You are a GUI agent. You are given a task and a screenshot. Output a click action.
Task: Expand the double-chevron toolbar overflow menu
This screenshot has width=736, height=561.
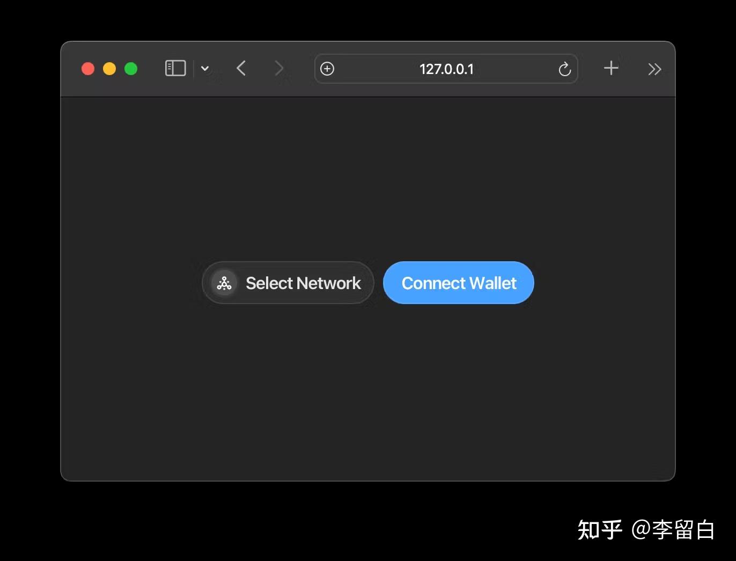click(x=654, y=69)
